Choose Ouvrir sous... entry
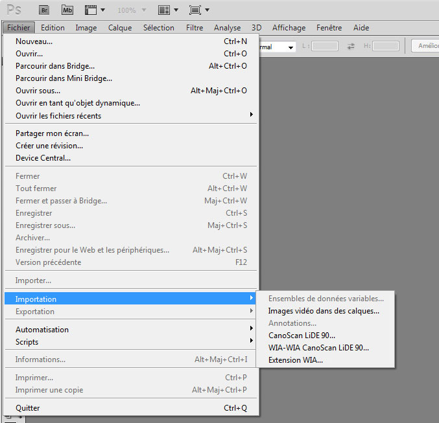The height and width of the screenshot is (423, 439). click(x=131, y=91)
